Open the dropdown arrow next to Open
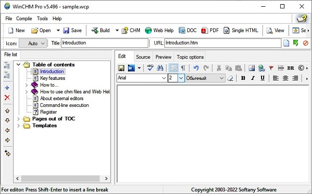312x194 pixels. click(x=58, y=31)
